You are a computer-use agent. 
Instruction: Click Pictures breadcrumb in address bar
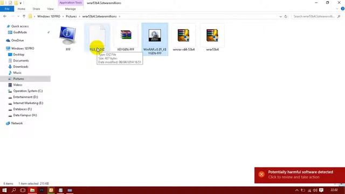pyautogui.click(x=71, y=17)
